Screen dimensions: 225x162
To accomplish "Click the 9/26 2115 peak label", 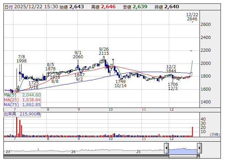I will coord(104,51).
